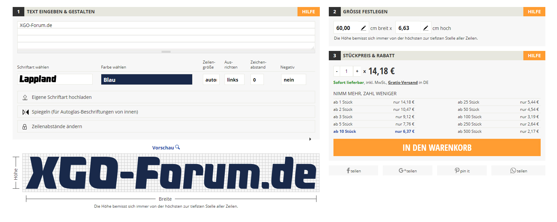The image size is (557, 222).
Task: Click the pencil icon beside height 6,63
Action: [425, 28]
